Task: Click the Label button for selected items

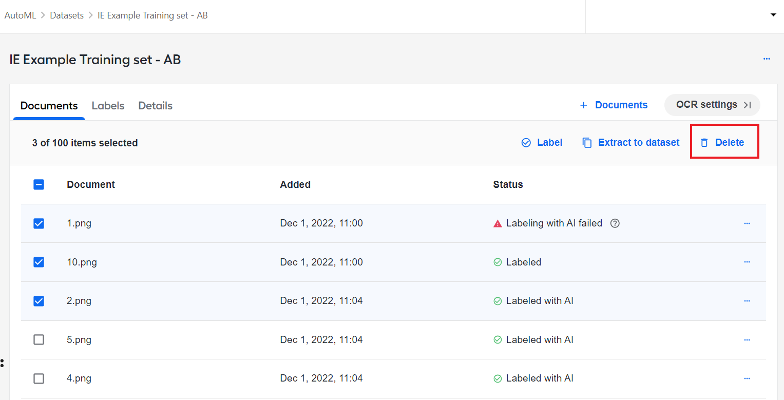Action: [x=542, y=143]
